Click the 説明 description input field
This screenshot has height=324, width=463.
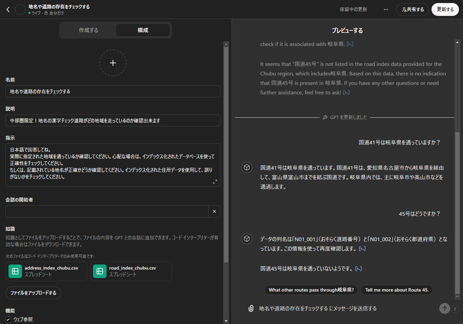pos(113,120)
